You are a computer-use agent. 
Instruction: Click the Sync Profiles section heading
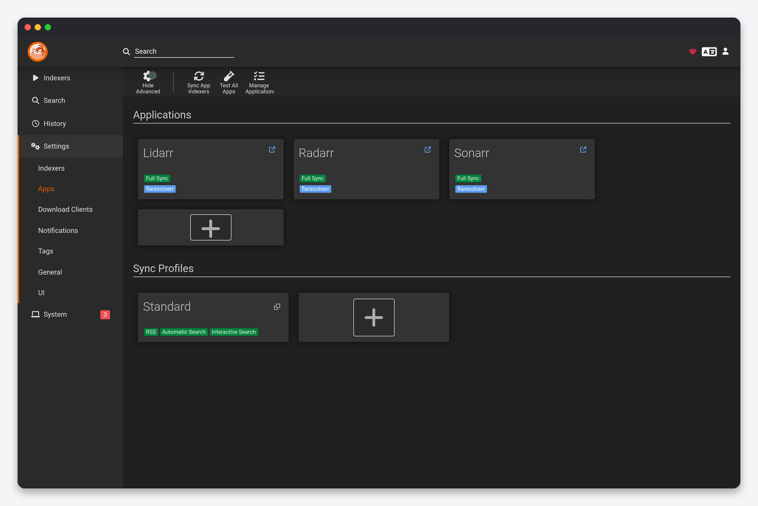[163, 268]
